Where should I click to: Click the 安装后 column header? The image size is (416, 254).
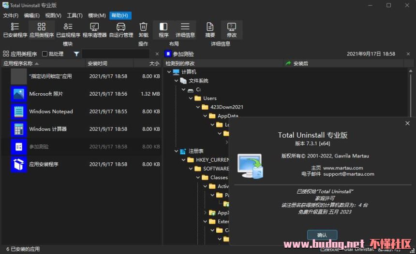point(343,63)
